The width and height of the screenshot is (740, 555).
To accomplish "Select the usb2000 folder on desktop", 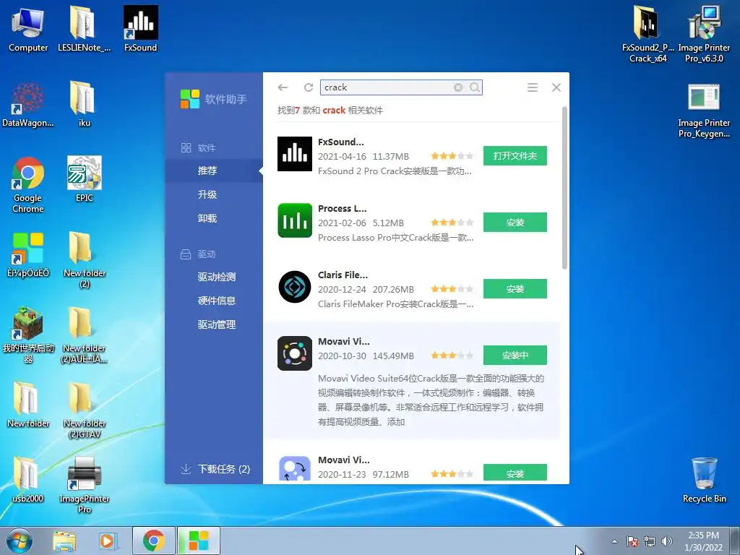I will (x=28, y=480).
